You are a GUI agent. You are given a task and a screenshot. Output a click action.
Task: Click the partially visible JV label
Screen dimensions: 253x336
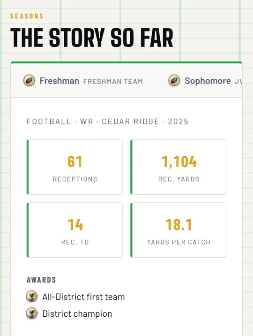tap(238, 82)
